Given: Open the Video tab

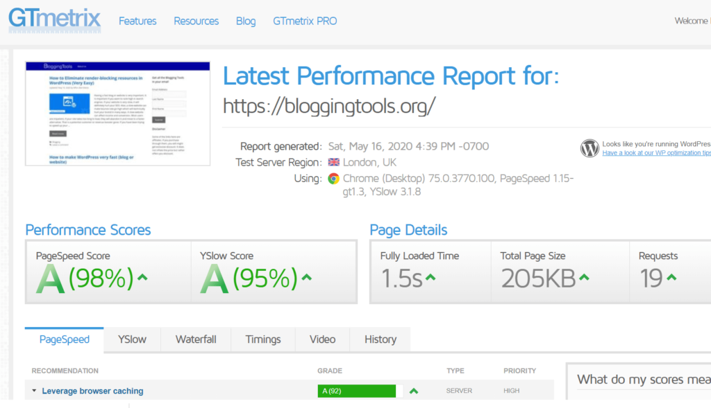Looking at the screenshot, I should click(x=322, y=339).
